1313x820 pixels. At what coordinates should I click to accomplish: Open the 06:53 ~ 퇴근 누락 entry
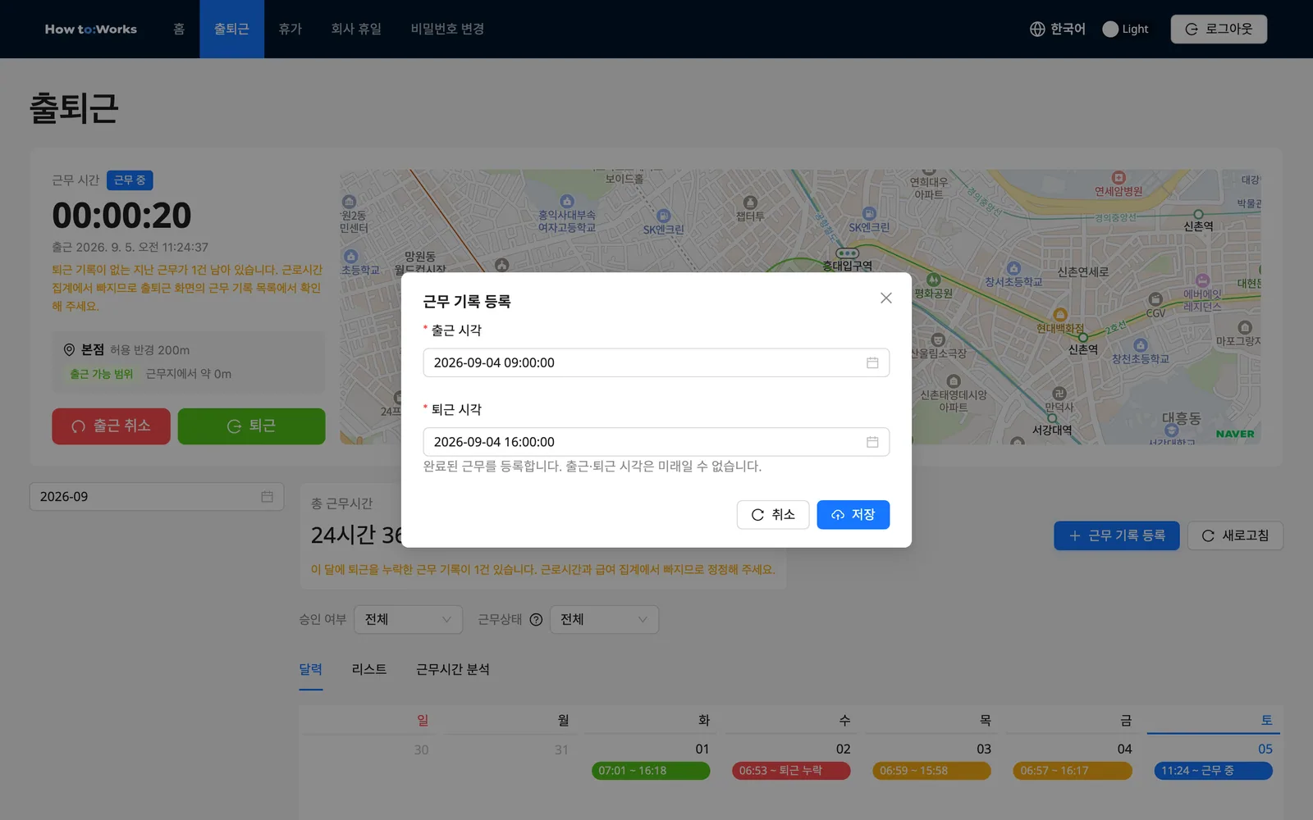point(791,771)
